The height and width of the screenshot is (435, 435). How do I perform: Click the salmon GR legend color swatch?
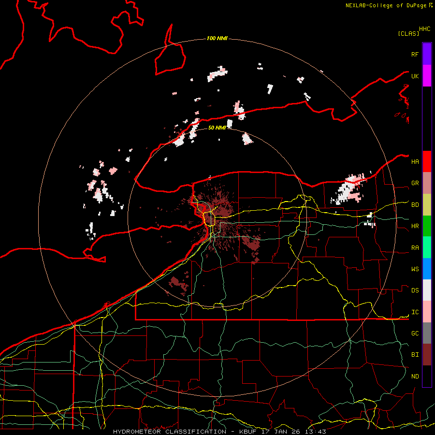point(427,183)
